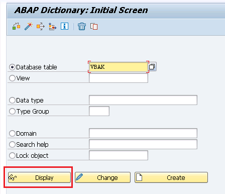The height and width of the screenshot is (194, 225).
Task: Select the Lock object radio button
Action: [12, 156]
